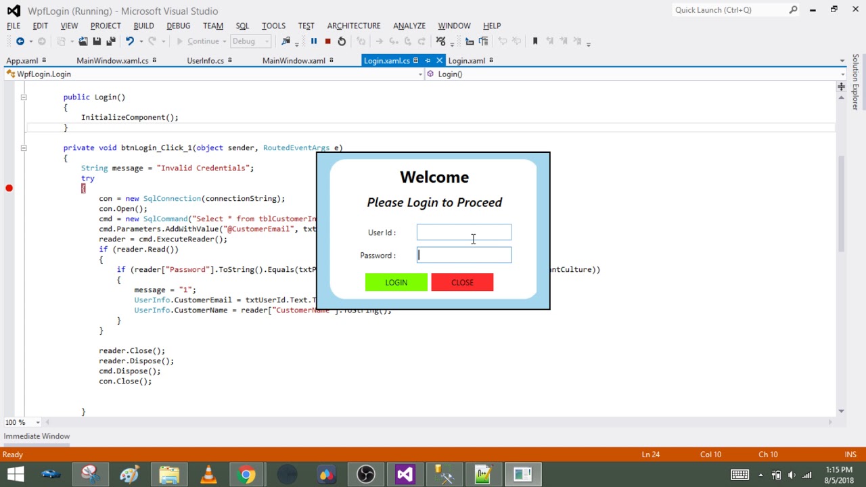Open the ARCHITECTURE menu

tap(354, 26)
